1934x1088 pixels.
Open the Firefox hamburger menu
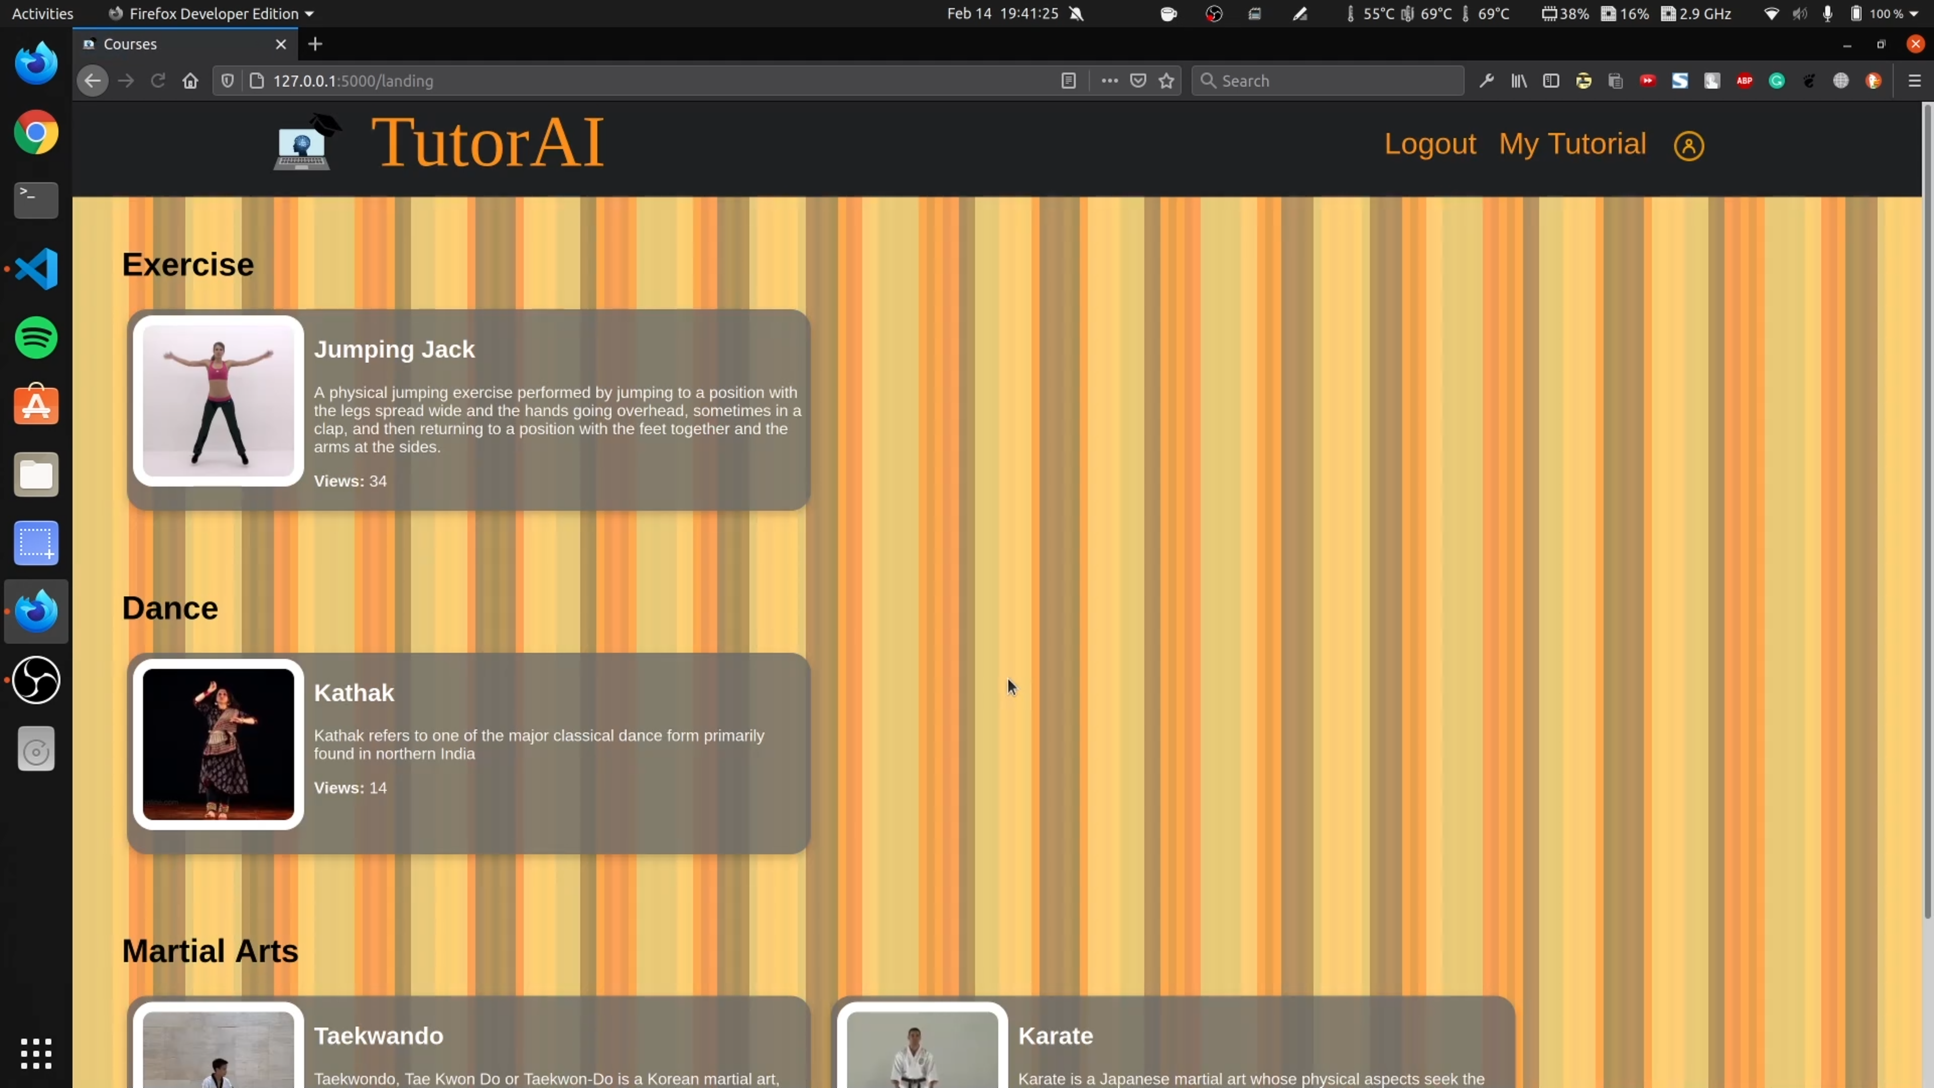click(1914, 81)
